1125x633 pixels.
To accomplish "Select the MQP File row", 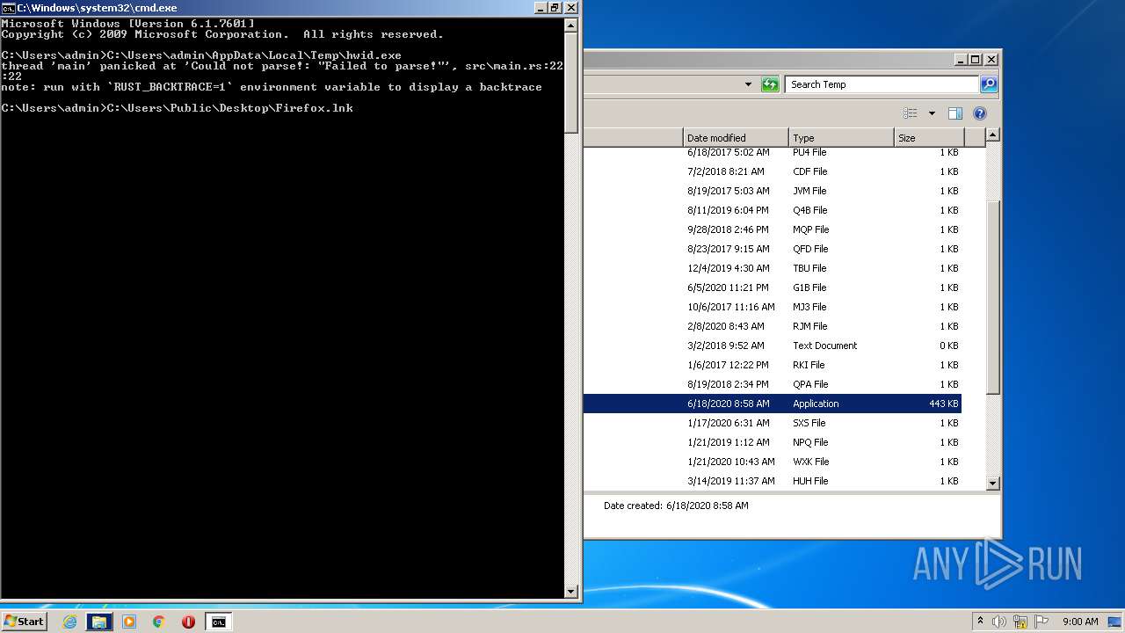I will click(x=773, y=229).
